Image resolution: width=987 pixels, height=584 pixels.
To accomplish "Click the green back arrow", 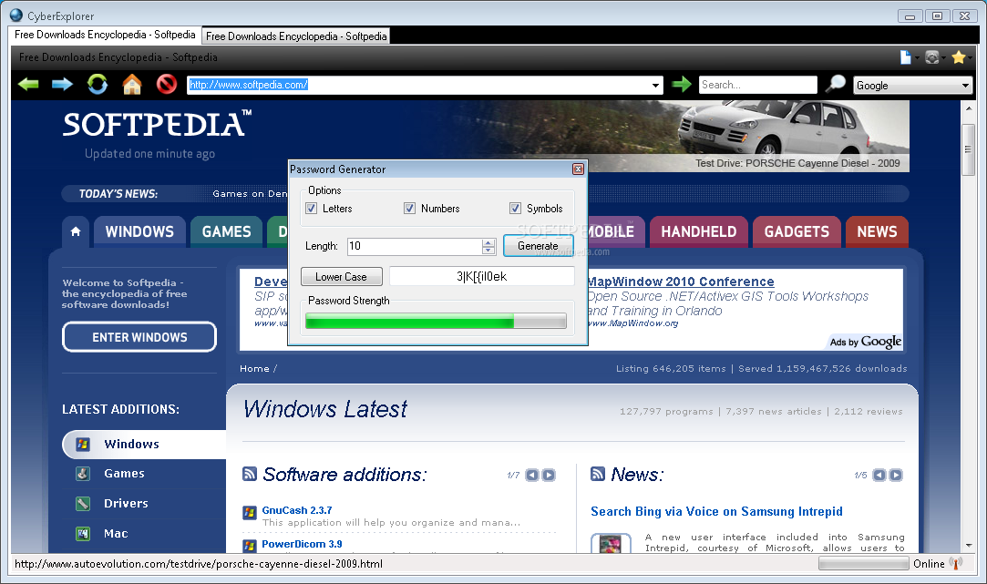I will point(28,84).
